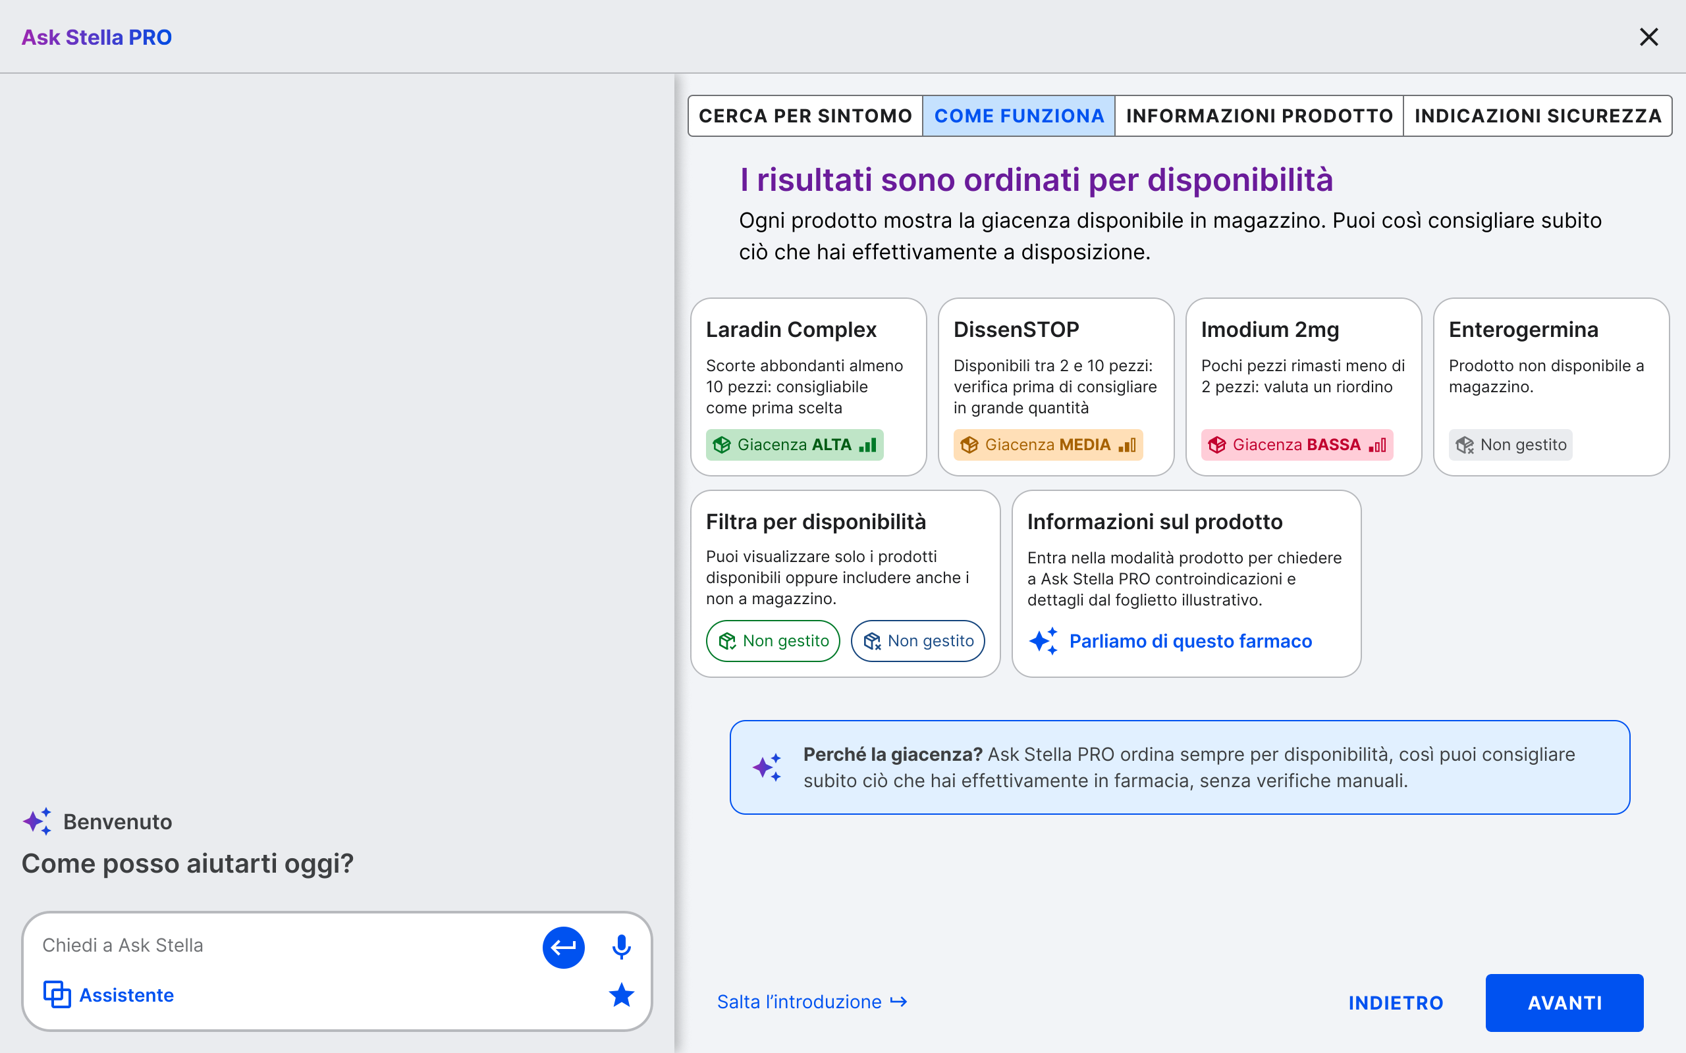Viewport: 1686px width, 1053px height.
Task: Click sparkle icon in Perché la giacenza banner
Action: 767,767
